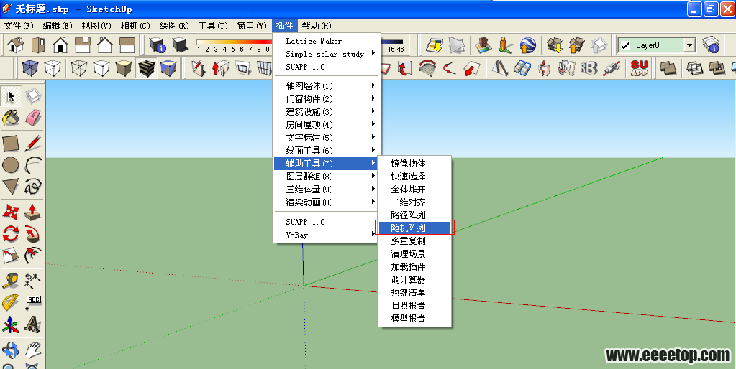Toggle Monochrome face style
This screenshot has height=369, width=736.
[168, 69]
